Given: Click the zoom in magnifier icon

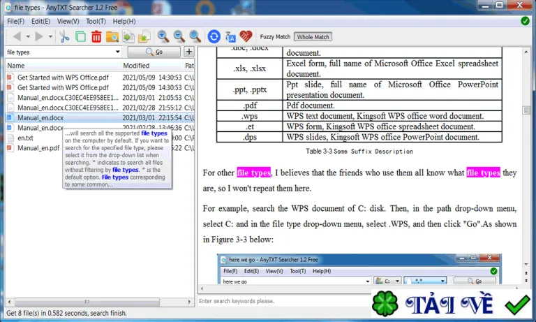Looking at the screenshot, I should [163, 36].
